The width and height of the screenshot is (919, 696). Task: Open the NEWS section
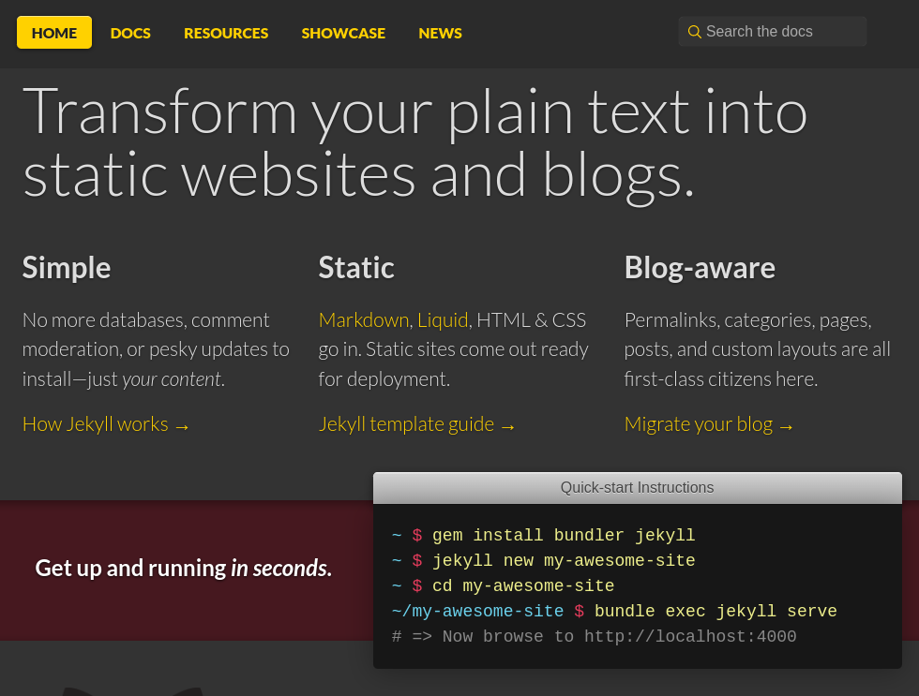point(440,34)
